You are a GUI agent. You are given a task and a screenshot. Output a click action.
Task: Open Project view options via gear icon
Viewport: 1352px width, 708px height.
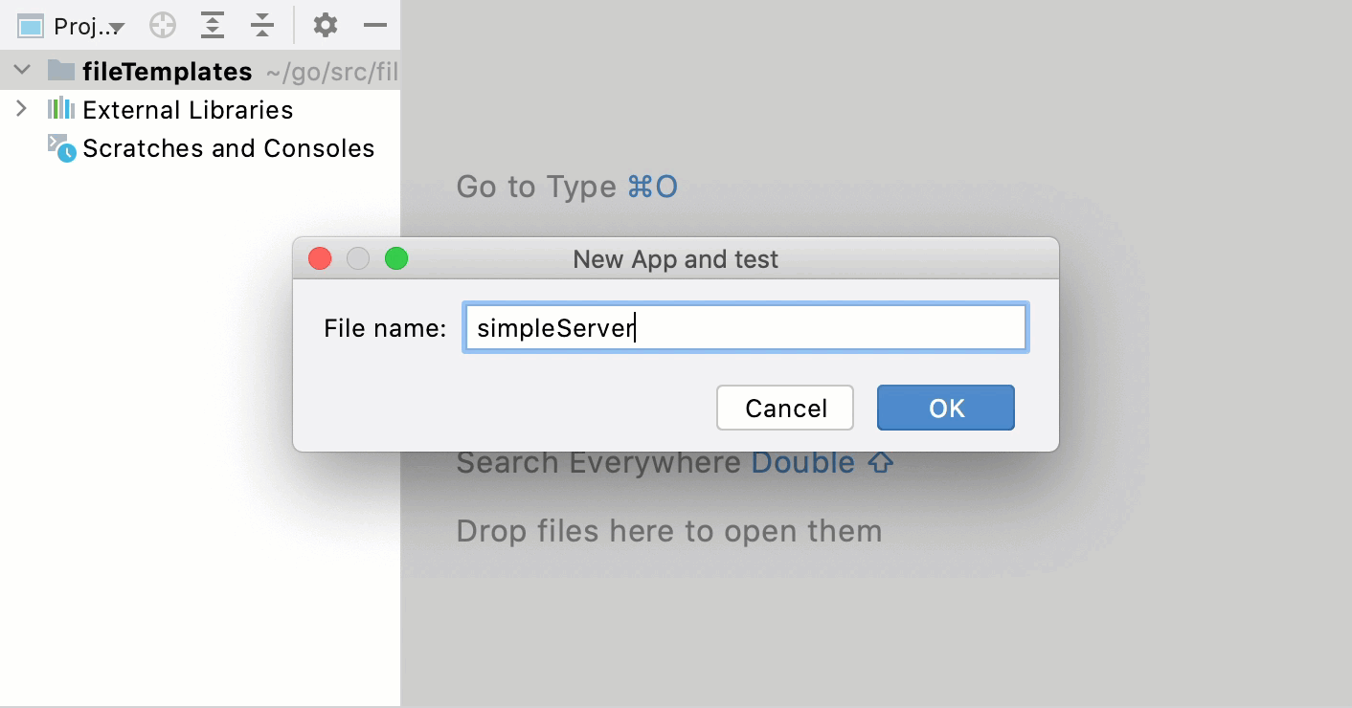pos(325,25)
